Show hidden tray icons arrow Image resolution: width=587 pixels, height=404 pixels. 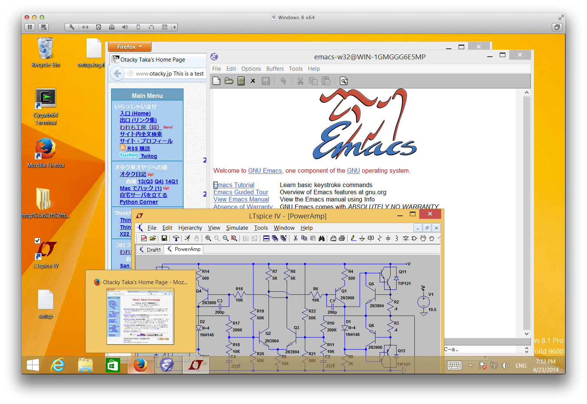[470, 365]
